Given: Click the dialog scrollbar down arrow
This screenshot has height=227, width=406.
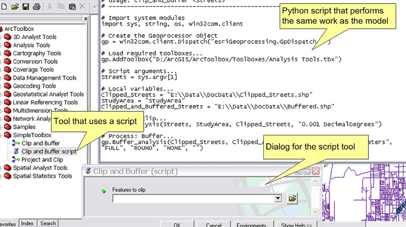Looking at the screenshot, I should click(x=315, y=212).
